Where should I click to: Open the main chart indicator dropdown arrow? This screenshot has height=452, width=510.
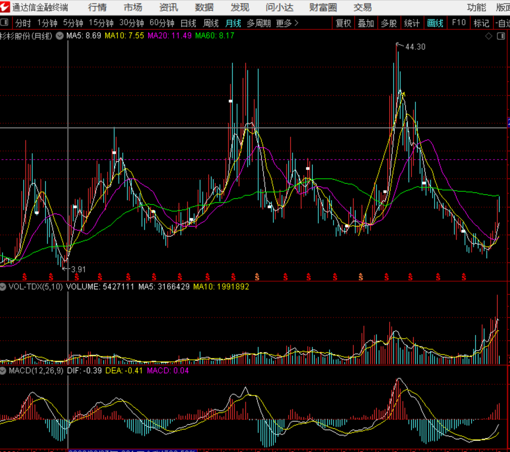point(59,36)
